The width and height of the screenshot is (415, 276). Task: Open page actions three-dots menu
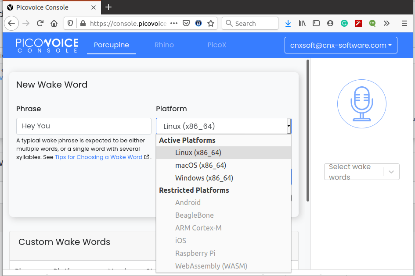[174, 23]
